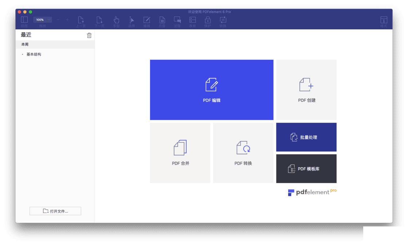Click the pdfelement pro logo
Viewport: 408px width, 245px height.
coord(312,192)
